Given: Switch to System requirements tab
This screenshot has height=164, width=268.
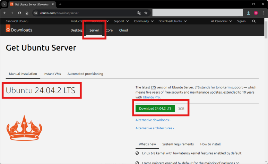Looking at the screenshot, I should 178,144.
